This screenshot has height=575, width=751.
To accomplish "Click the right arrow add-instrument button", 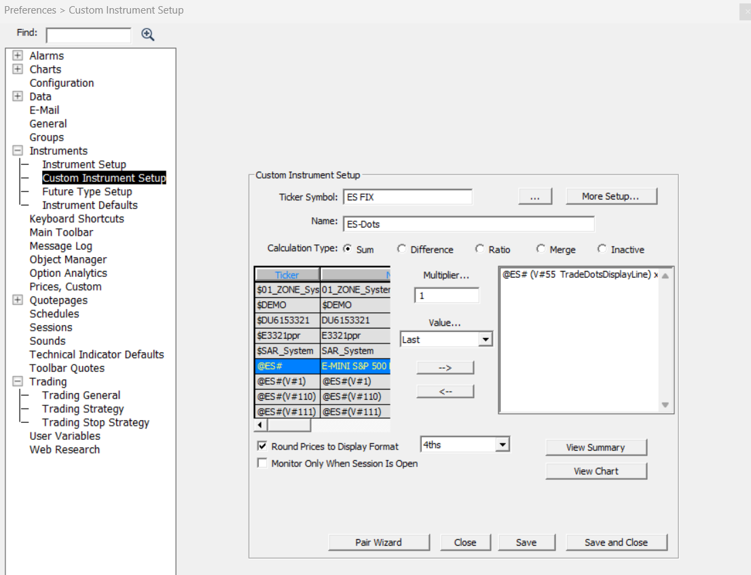I will (445, 367).
